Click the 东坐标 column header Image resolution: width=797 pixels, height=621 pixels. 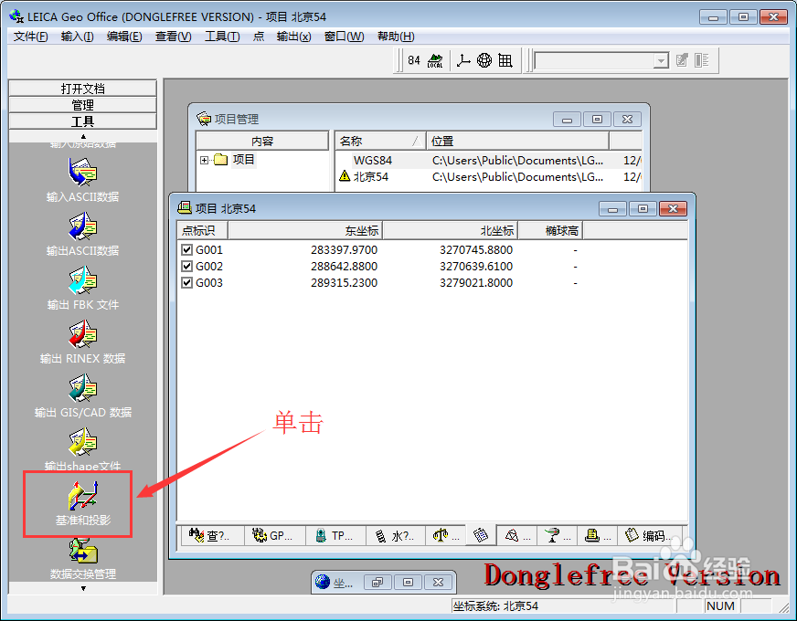click(305, 230)
